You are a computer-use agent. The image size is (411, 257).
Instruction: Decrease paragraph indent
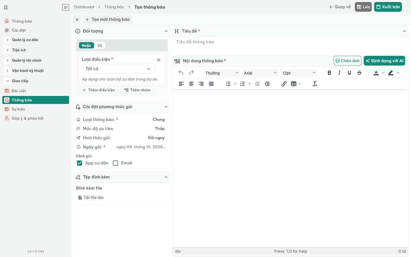click(x=257, y=84)
